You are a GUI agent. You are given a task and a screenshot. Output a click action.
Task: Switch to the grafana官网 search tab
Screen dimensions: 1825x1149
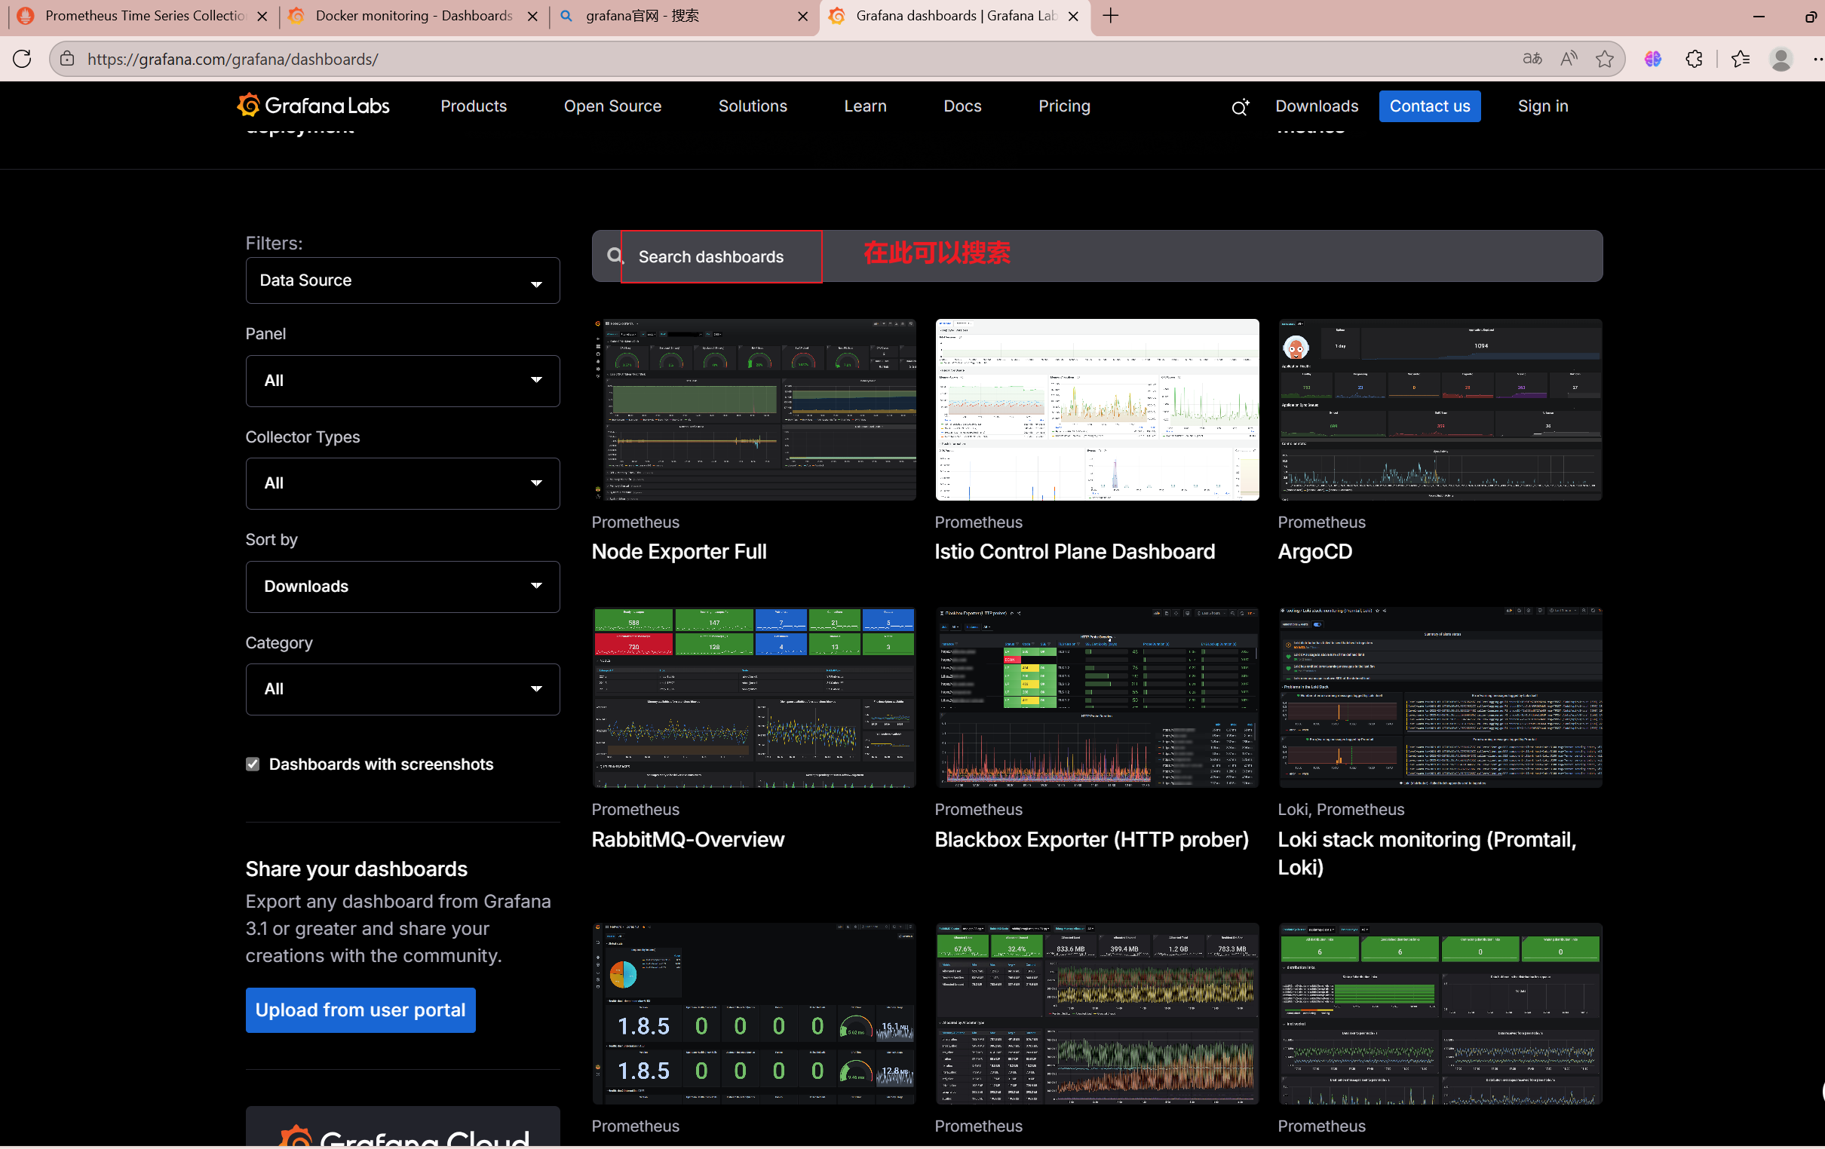[x=682, y=16]
